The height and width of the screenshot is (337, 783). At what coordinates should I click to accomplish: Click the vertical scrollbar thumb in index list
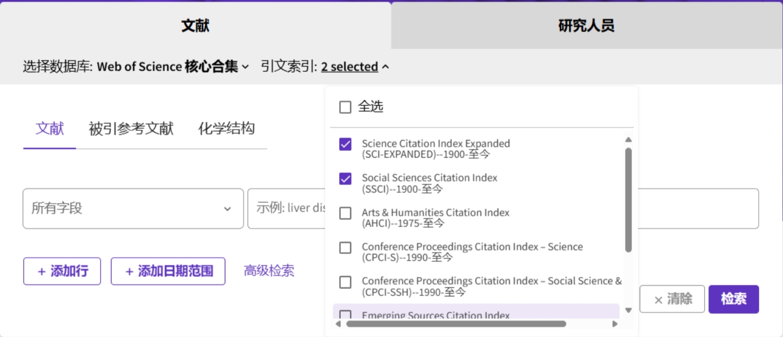tap(628, 200)
